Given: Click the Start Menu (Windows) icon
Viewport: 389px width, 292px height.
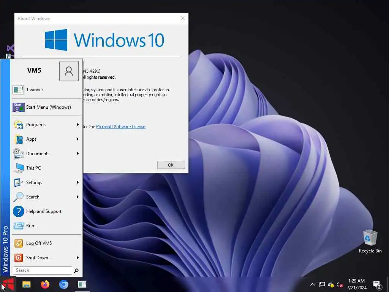Looking at the screenshot, I should (19, 107).
